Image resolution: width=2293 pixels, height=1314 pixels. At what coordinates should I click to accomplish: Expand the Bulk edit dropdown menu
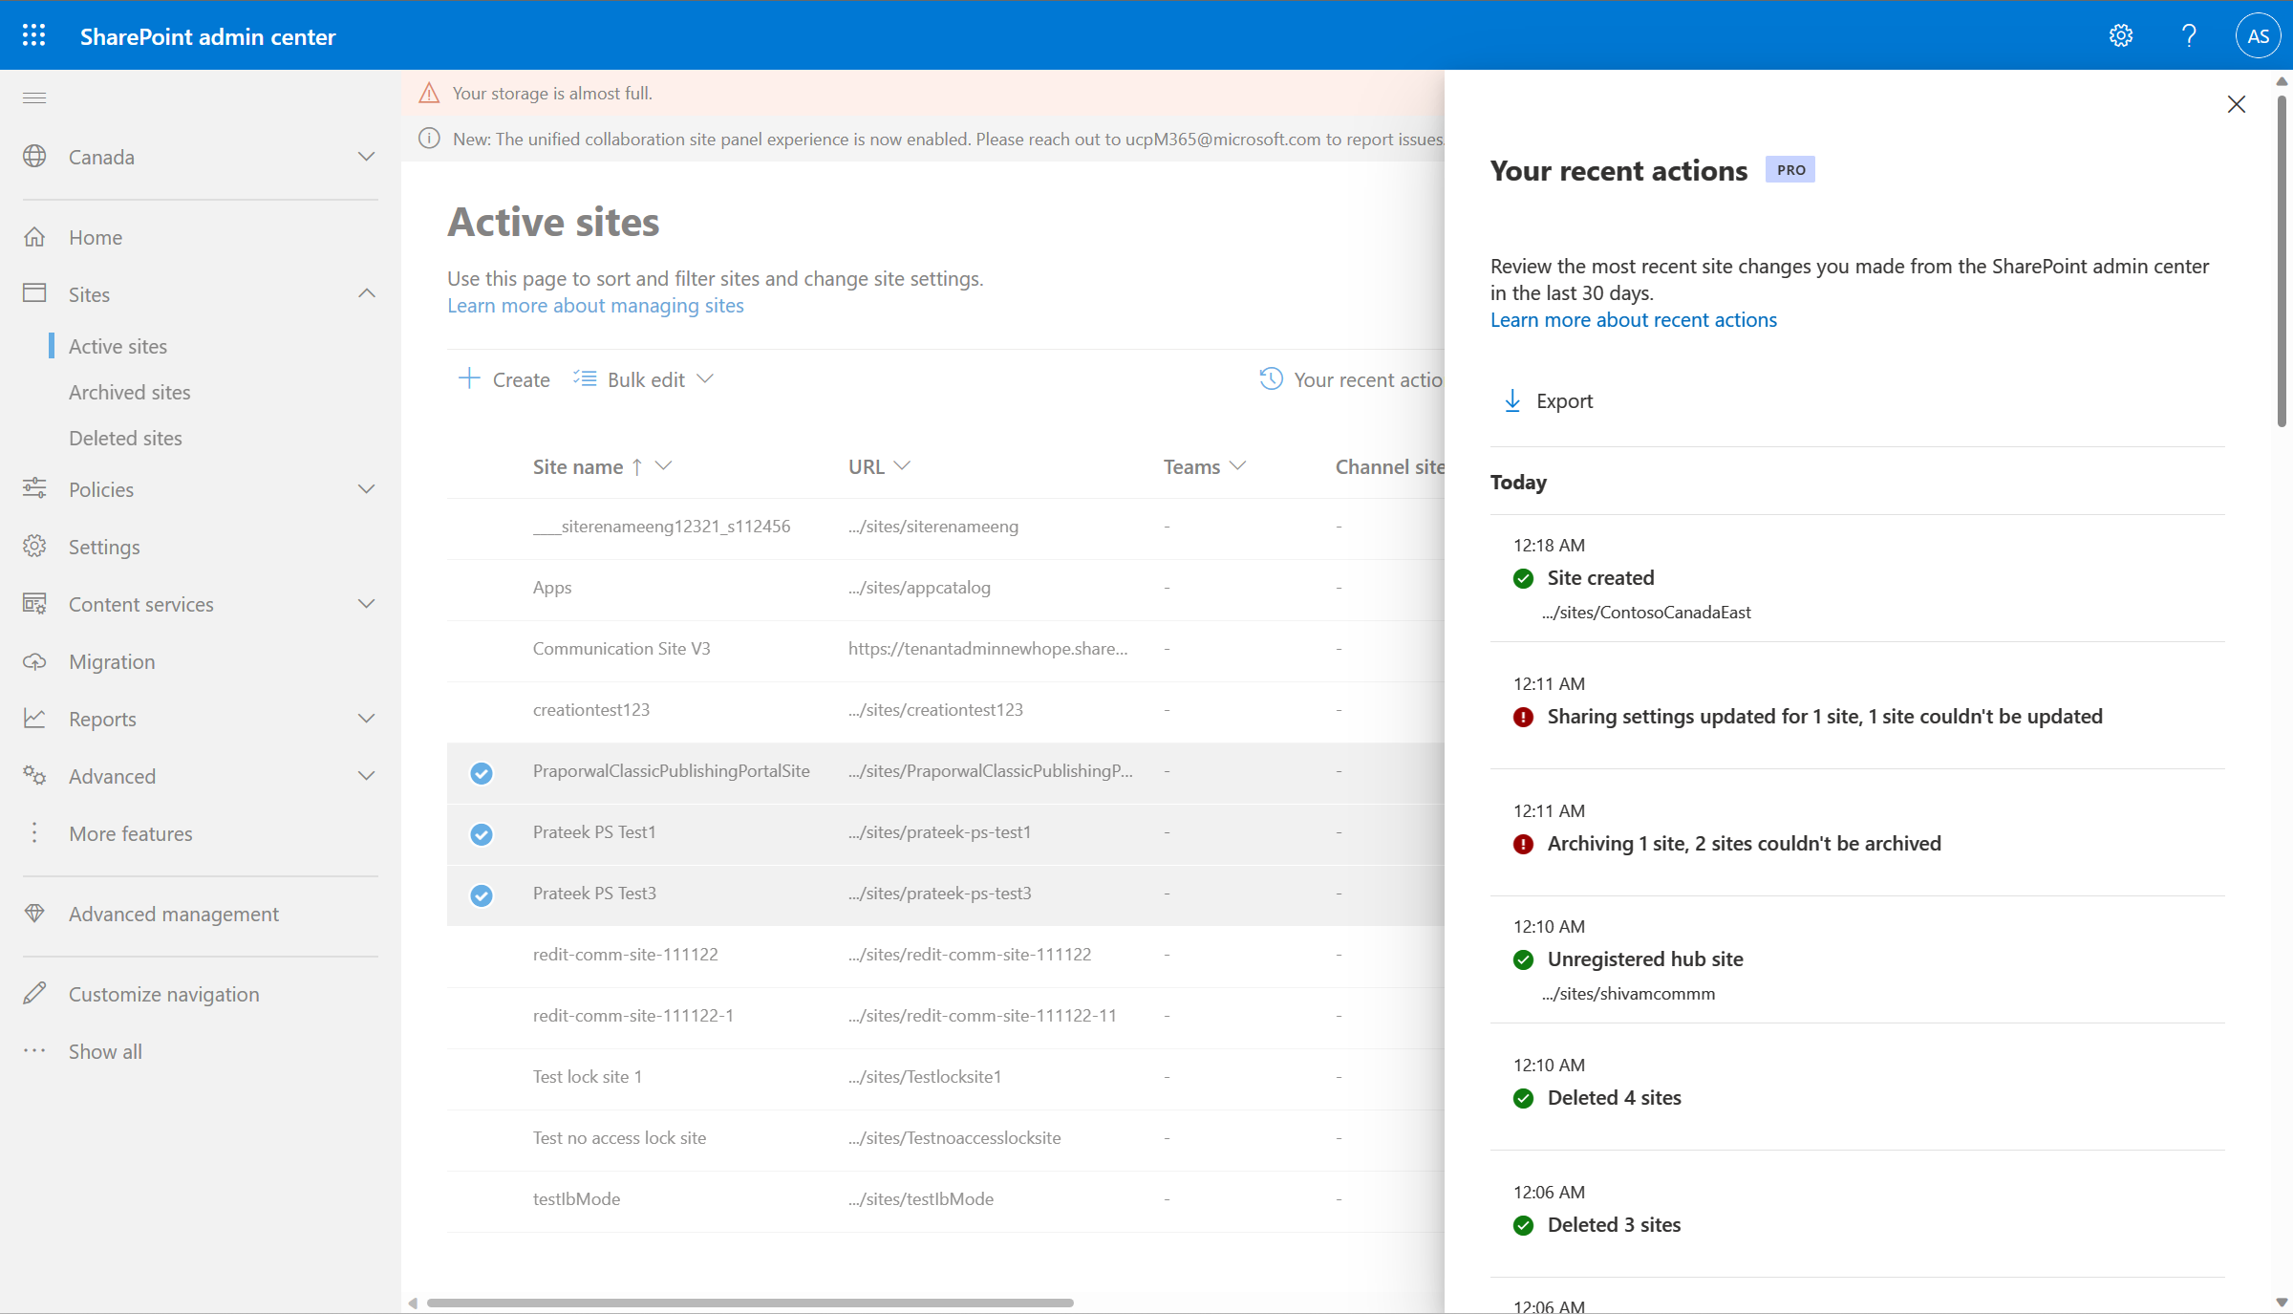point(705,378)
